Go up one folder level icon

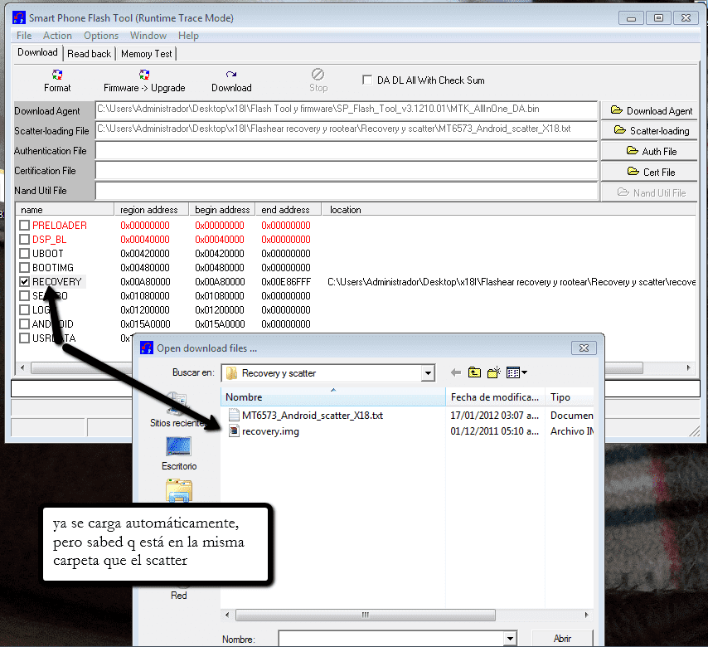click(474, 372)
